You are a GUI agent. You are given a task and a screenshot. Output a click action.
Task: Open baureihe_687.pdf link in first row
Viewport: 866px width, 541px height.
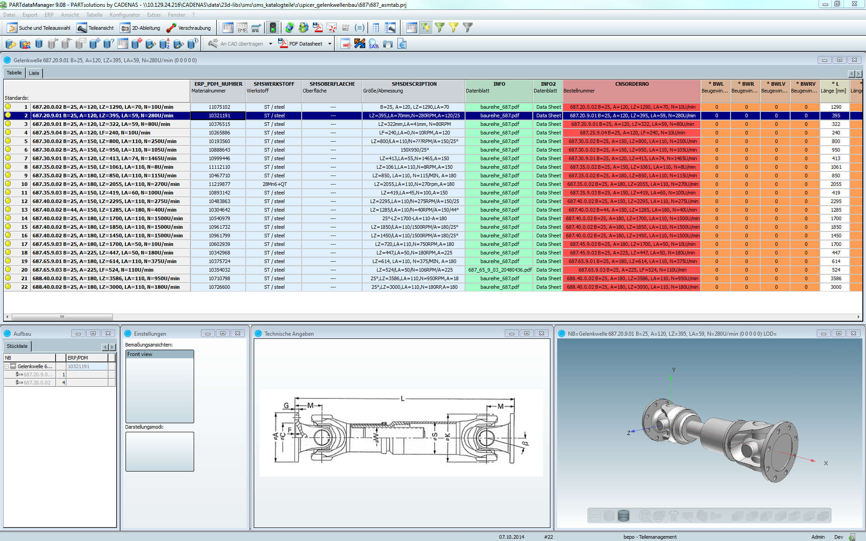coord(499,107)
